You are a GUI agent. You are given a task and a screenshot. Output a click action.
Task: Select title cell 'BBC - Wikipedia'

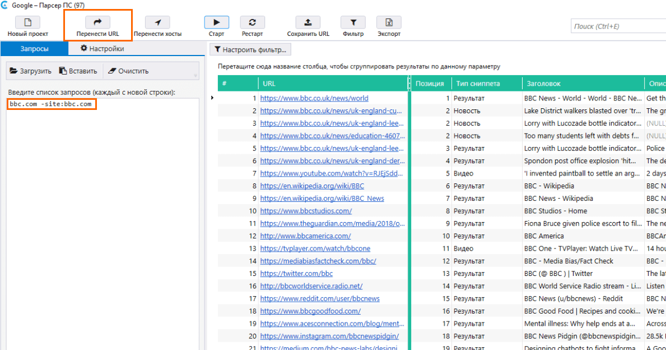pyautogui.click(x=549, y=186)
